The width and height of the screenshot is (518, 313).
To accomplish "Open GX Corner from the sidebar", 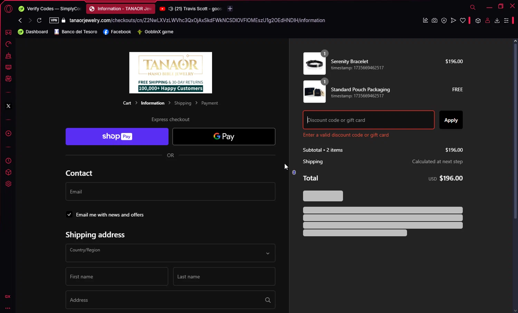I will pyautogui.click(x=8, y=32).
